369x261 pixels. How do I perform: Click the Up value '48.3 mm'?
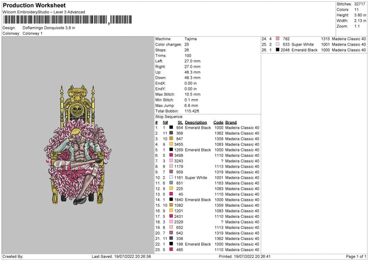pyautogui.click(x=192, y=72)
